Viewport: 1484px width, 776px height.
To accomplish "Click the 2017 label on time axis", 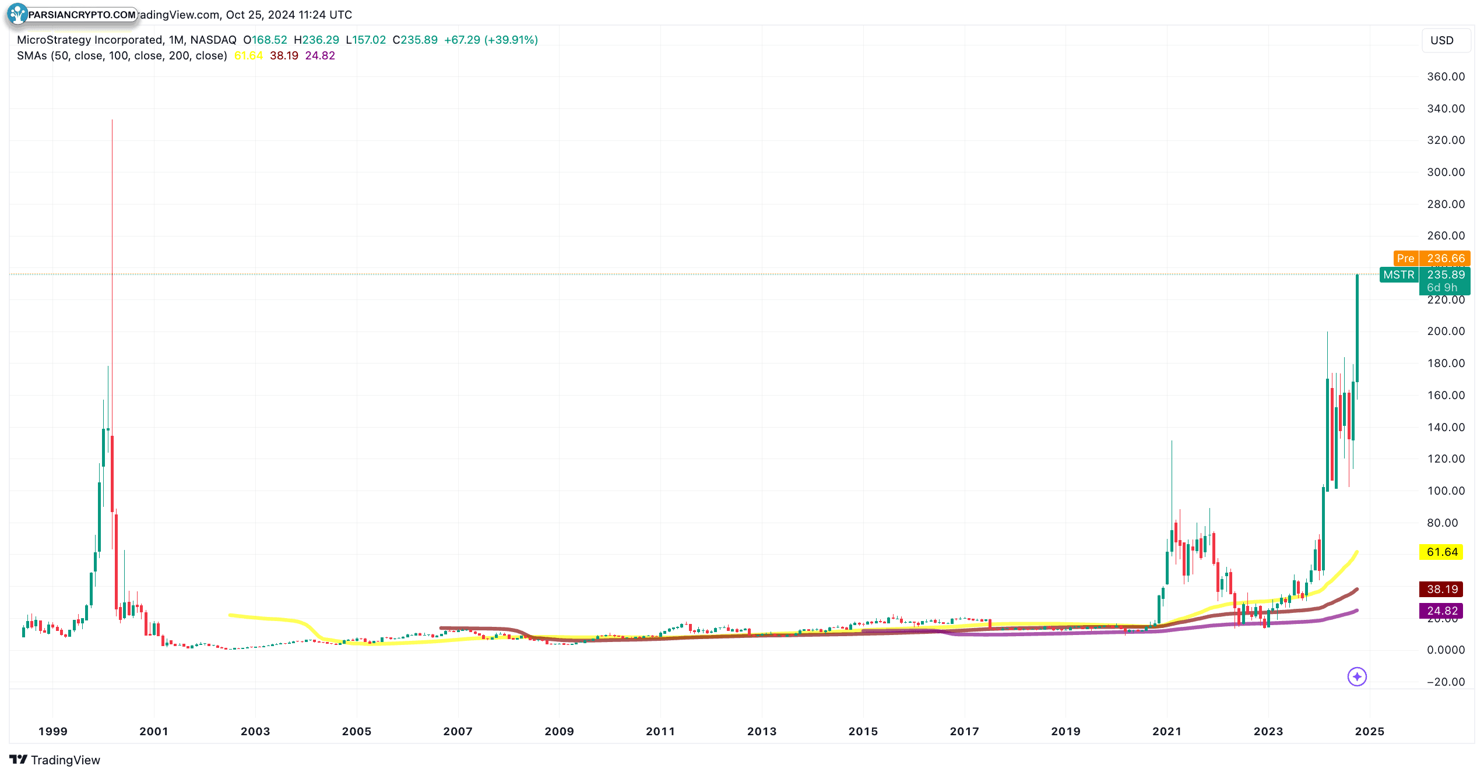I will [965, 731].
